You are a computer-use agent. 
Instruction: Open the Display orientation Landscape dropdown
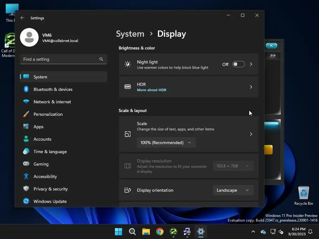233,190
